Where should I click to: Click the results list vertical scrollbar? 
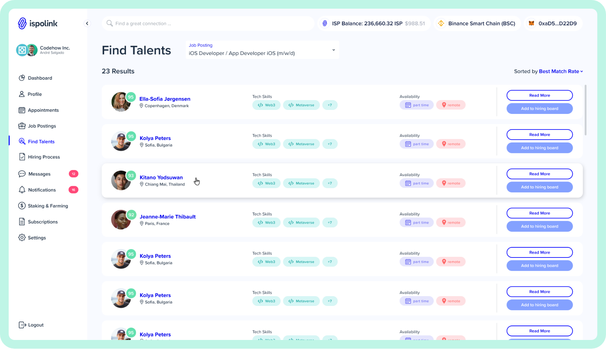[x=585, y=110]
